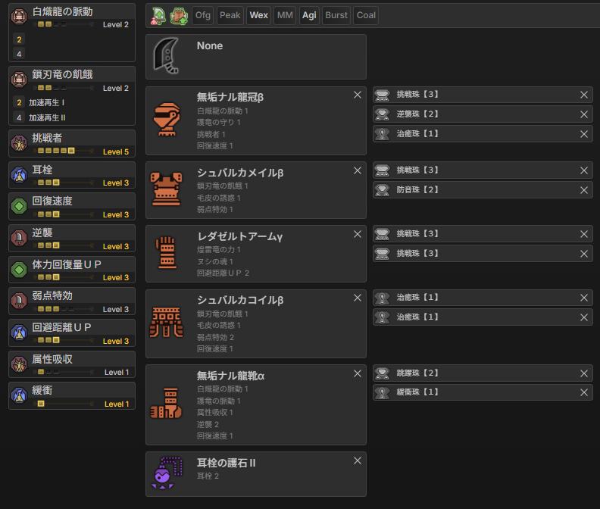Open the 防音珠【2】 decoration slot
The width and height of the screenshot is (600, 509).
coord(477,190)
